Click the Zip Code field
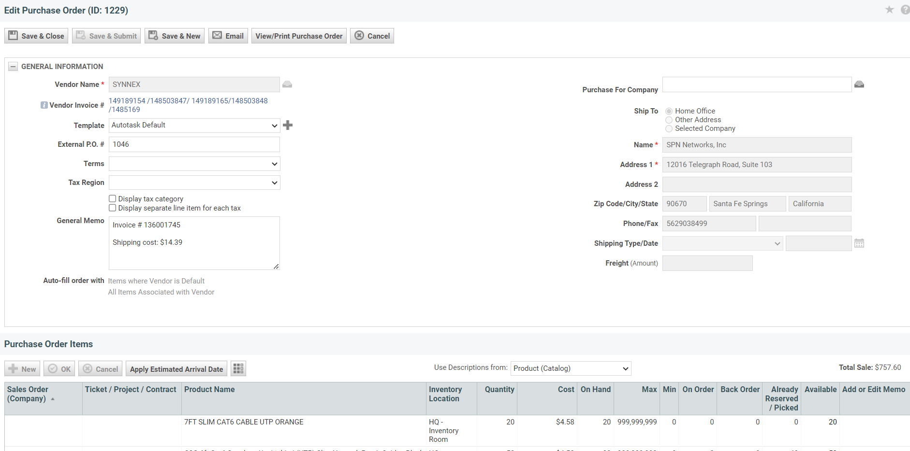This screenshot has height=451, width=910. [685, 204]
